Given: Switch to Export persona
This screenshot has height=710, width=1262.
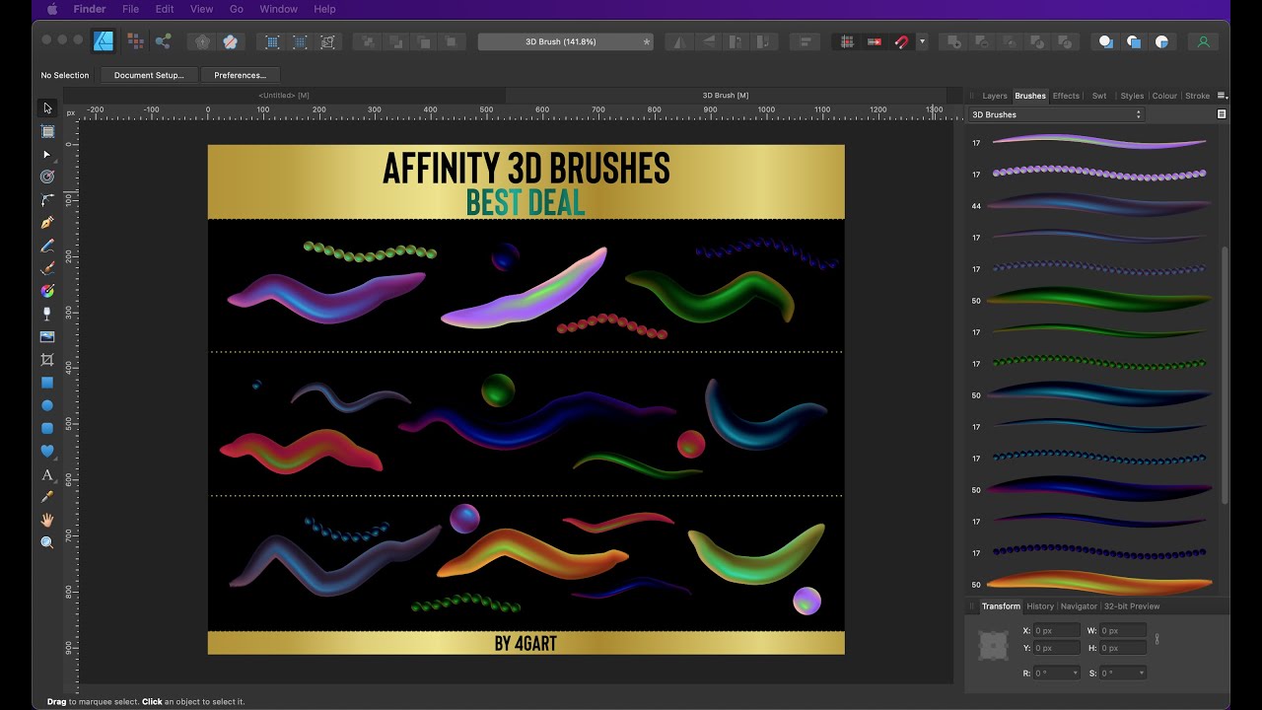Looking at the screenshot, I should pyautogui.click(x=163, y=41).
